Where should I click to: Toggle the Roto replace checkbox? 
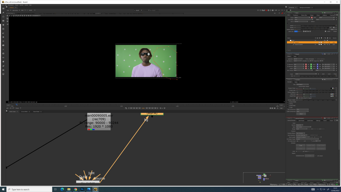309,22
